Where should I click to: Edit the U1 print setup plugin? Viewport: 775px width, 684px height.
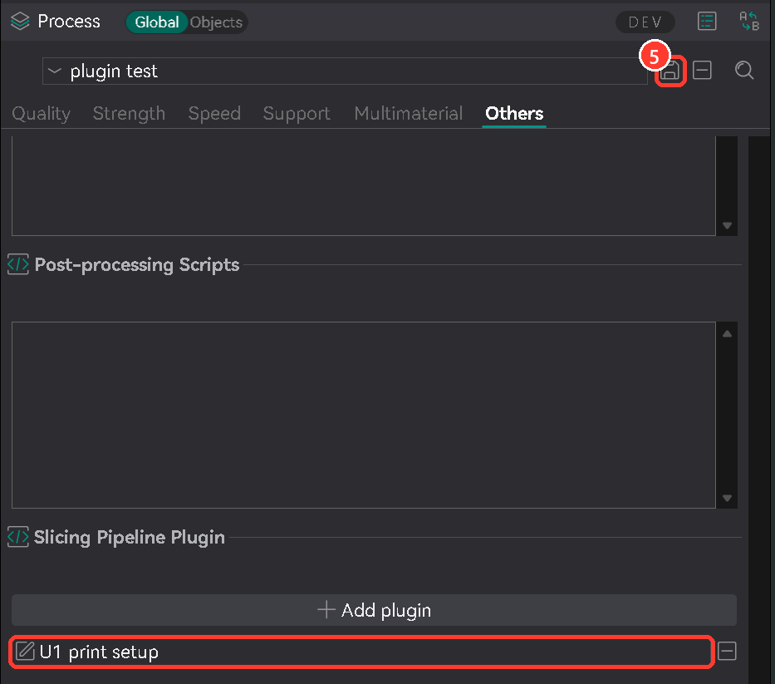point(24,652)
